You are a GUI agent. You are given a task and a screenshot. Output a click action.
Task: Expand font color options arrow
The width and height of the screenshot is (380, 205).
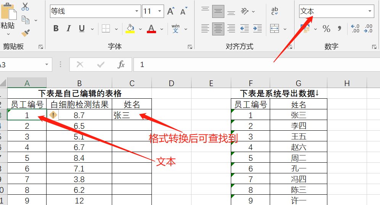point(162,29)
